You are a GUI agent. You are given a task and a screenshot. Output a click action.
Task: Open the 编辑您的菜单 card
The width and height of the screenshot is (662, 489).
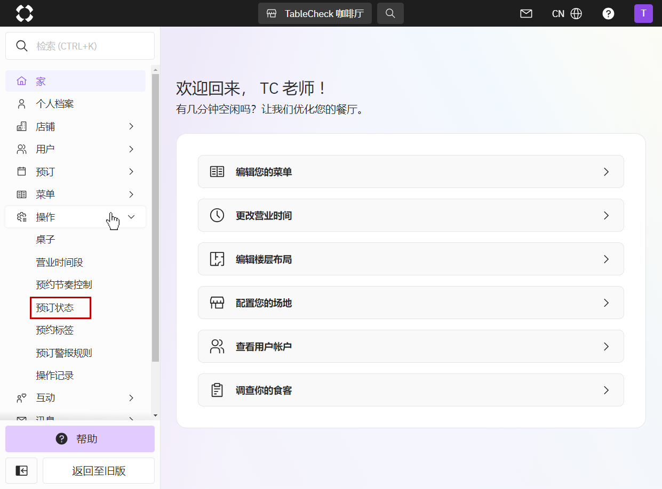(411, 172)
